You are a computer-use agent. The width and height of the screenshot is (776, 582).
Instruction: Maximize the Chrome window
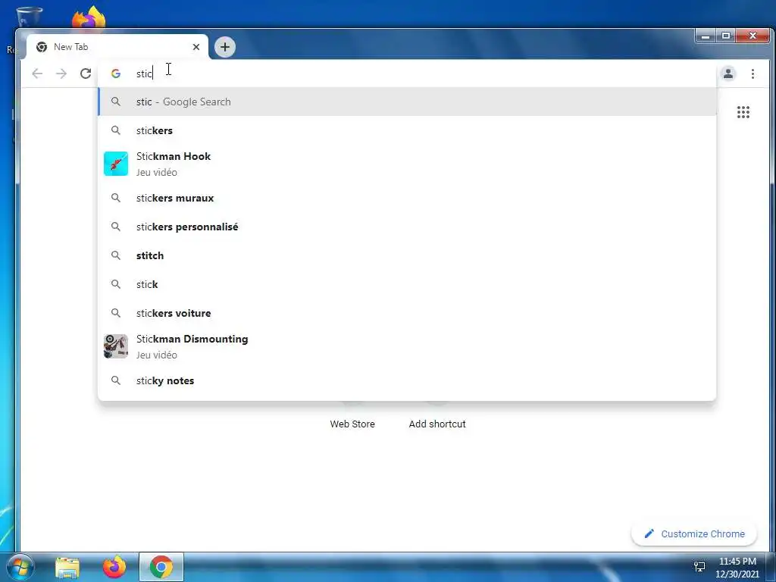(726, 36)
